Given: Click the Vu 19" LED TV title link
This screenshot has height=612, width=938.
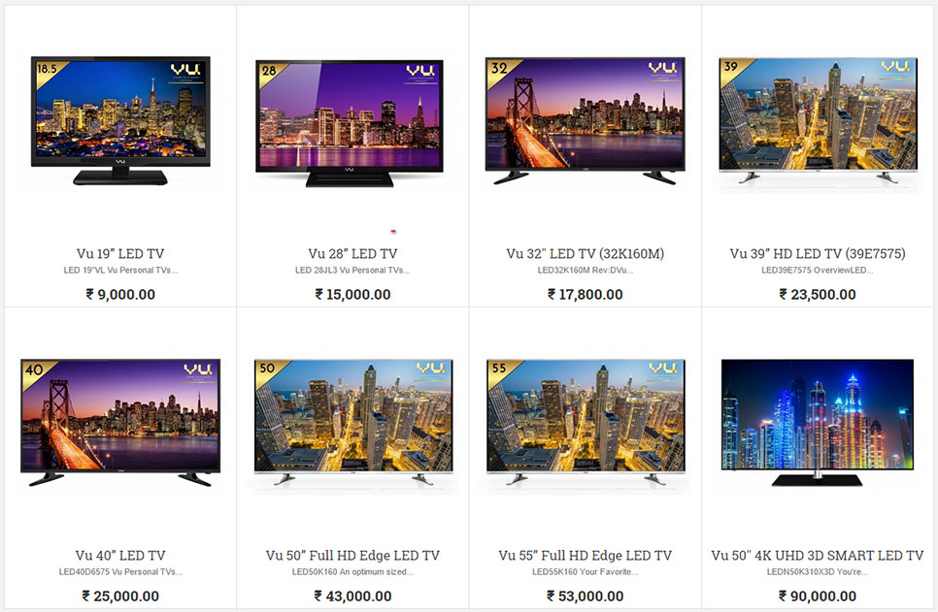Looking at the screenshot, I should 120,253.
